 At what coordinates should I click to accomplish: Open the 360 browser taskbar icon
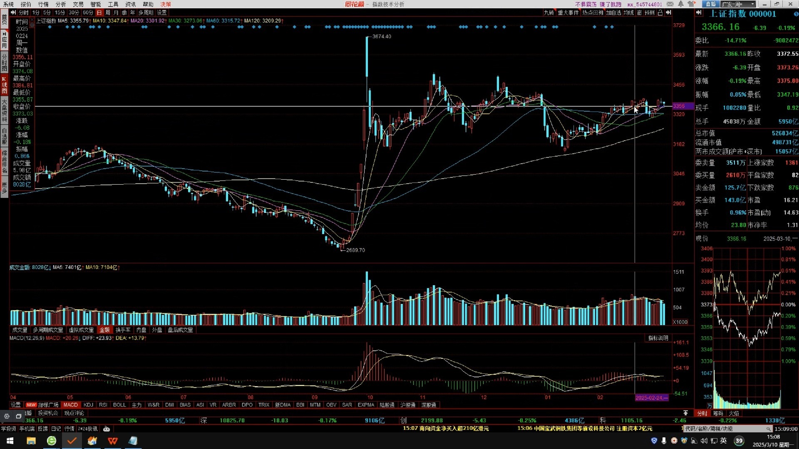pos(52,441)
